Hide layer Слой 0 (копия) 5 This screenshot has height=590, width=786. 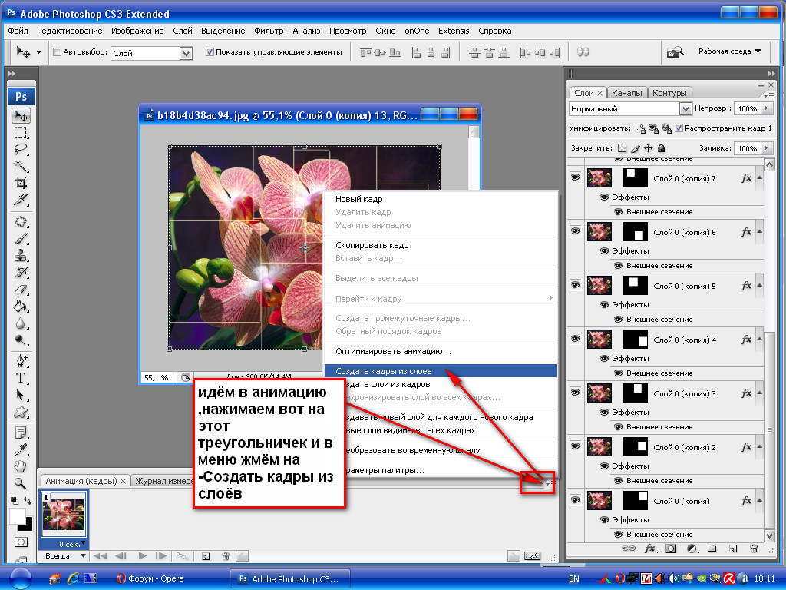575,284
